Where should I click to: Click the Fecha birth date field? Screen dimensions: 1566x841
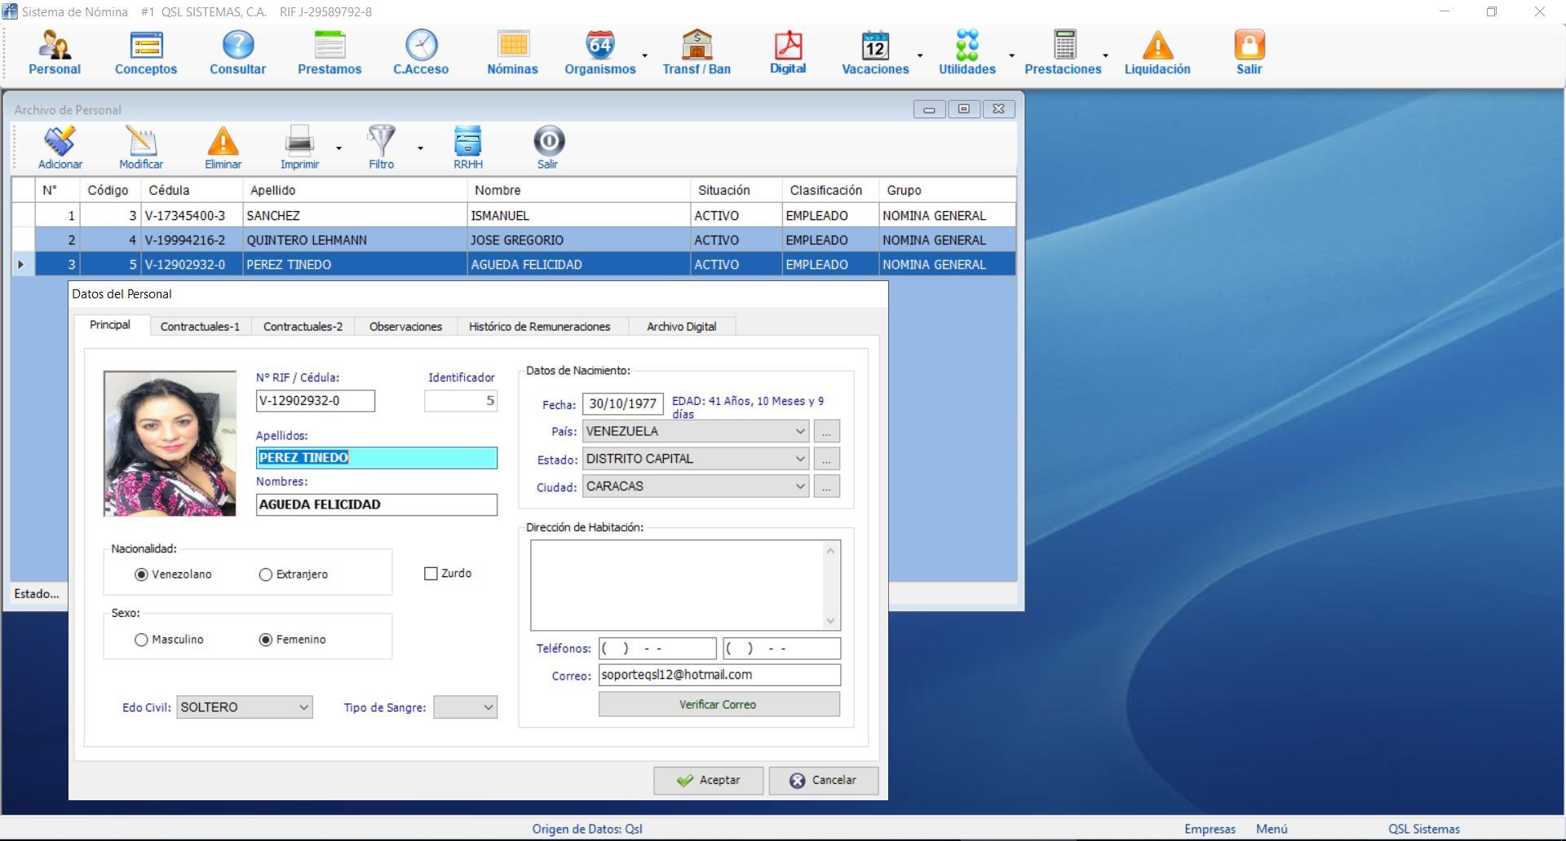tap(623, 404)
